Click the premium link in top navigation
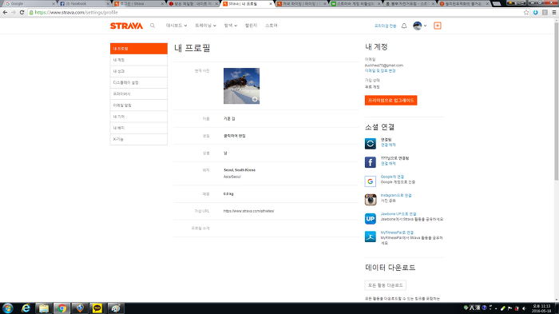Viewport: 559px width, 314px height. pos(385,26)
